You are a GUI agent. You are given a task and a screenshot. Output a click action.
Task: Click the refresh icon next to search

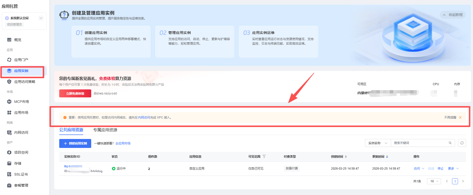pos(462,143)
